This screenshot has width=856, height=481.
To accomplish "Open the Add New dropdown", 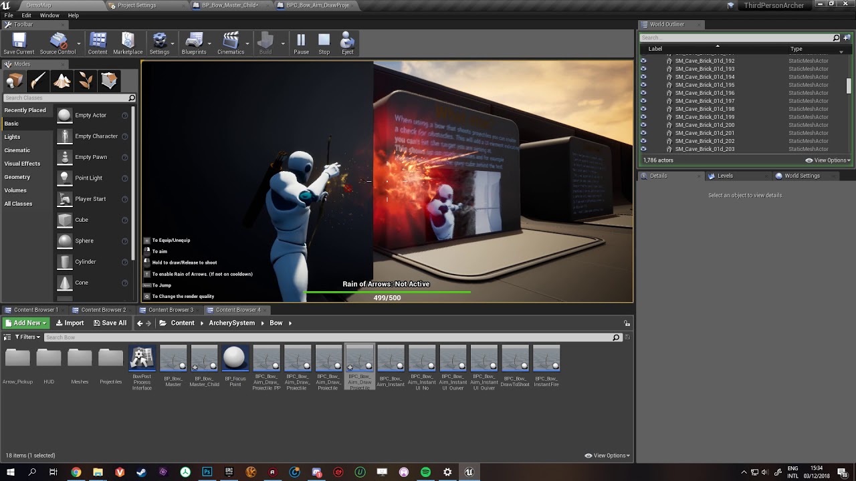I will [x=25, y=323].
